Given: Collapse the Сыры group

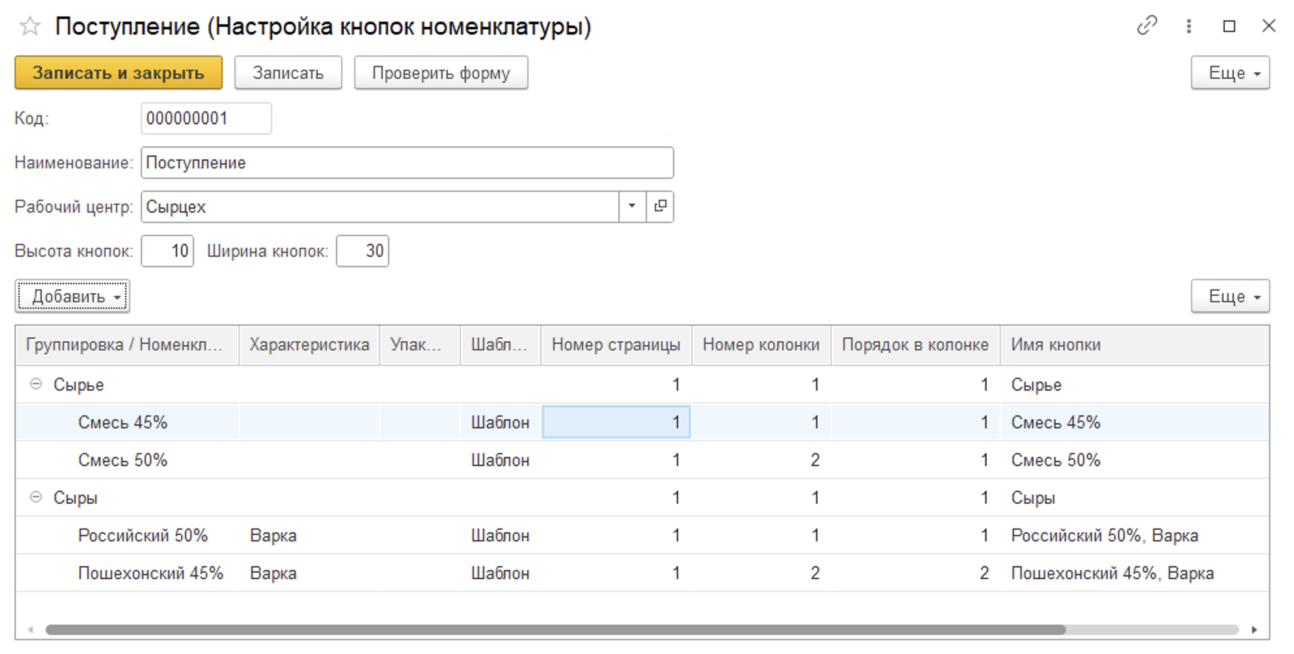Looking at the screenshot, I should (x=36, y=497).
